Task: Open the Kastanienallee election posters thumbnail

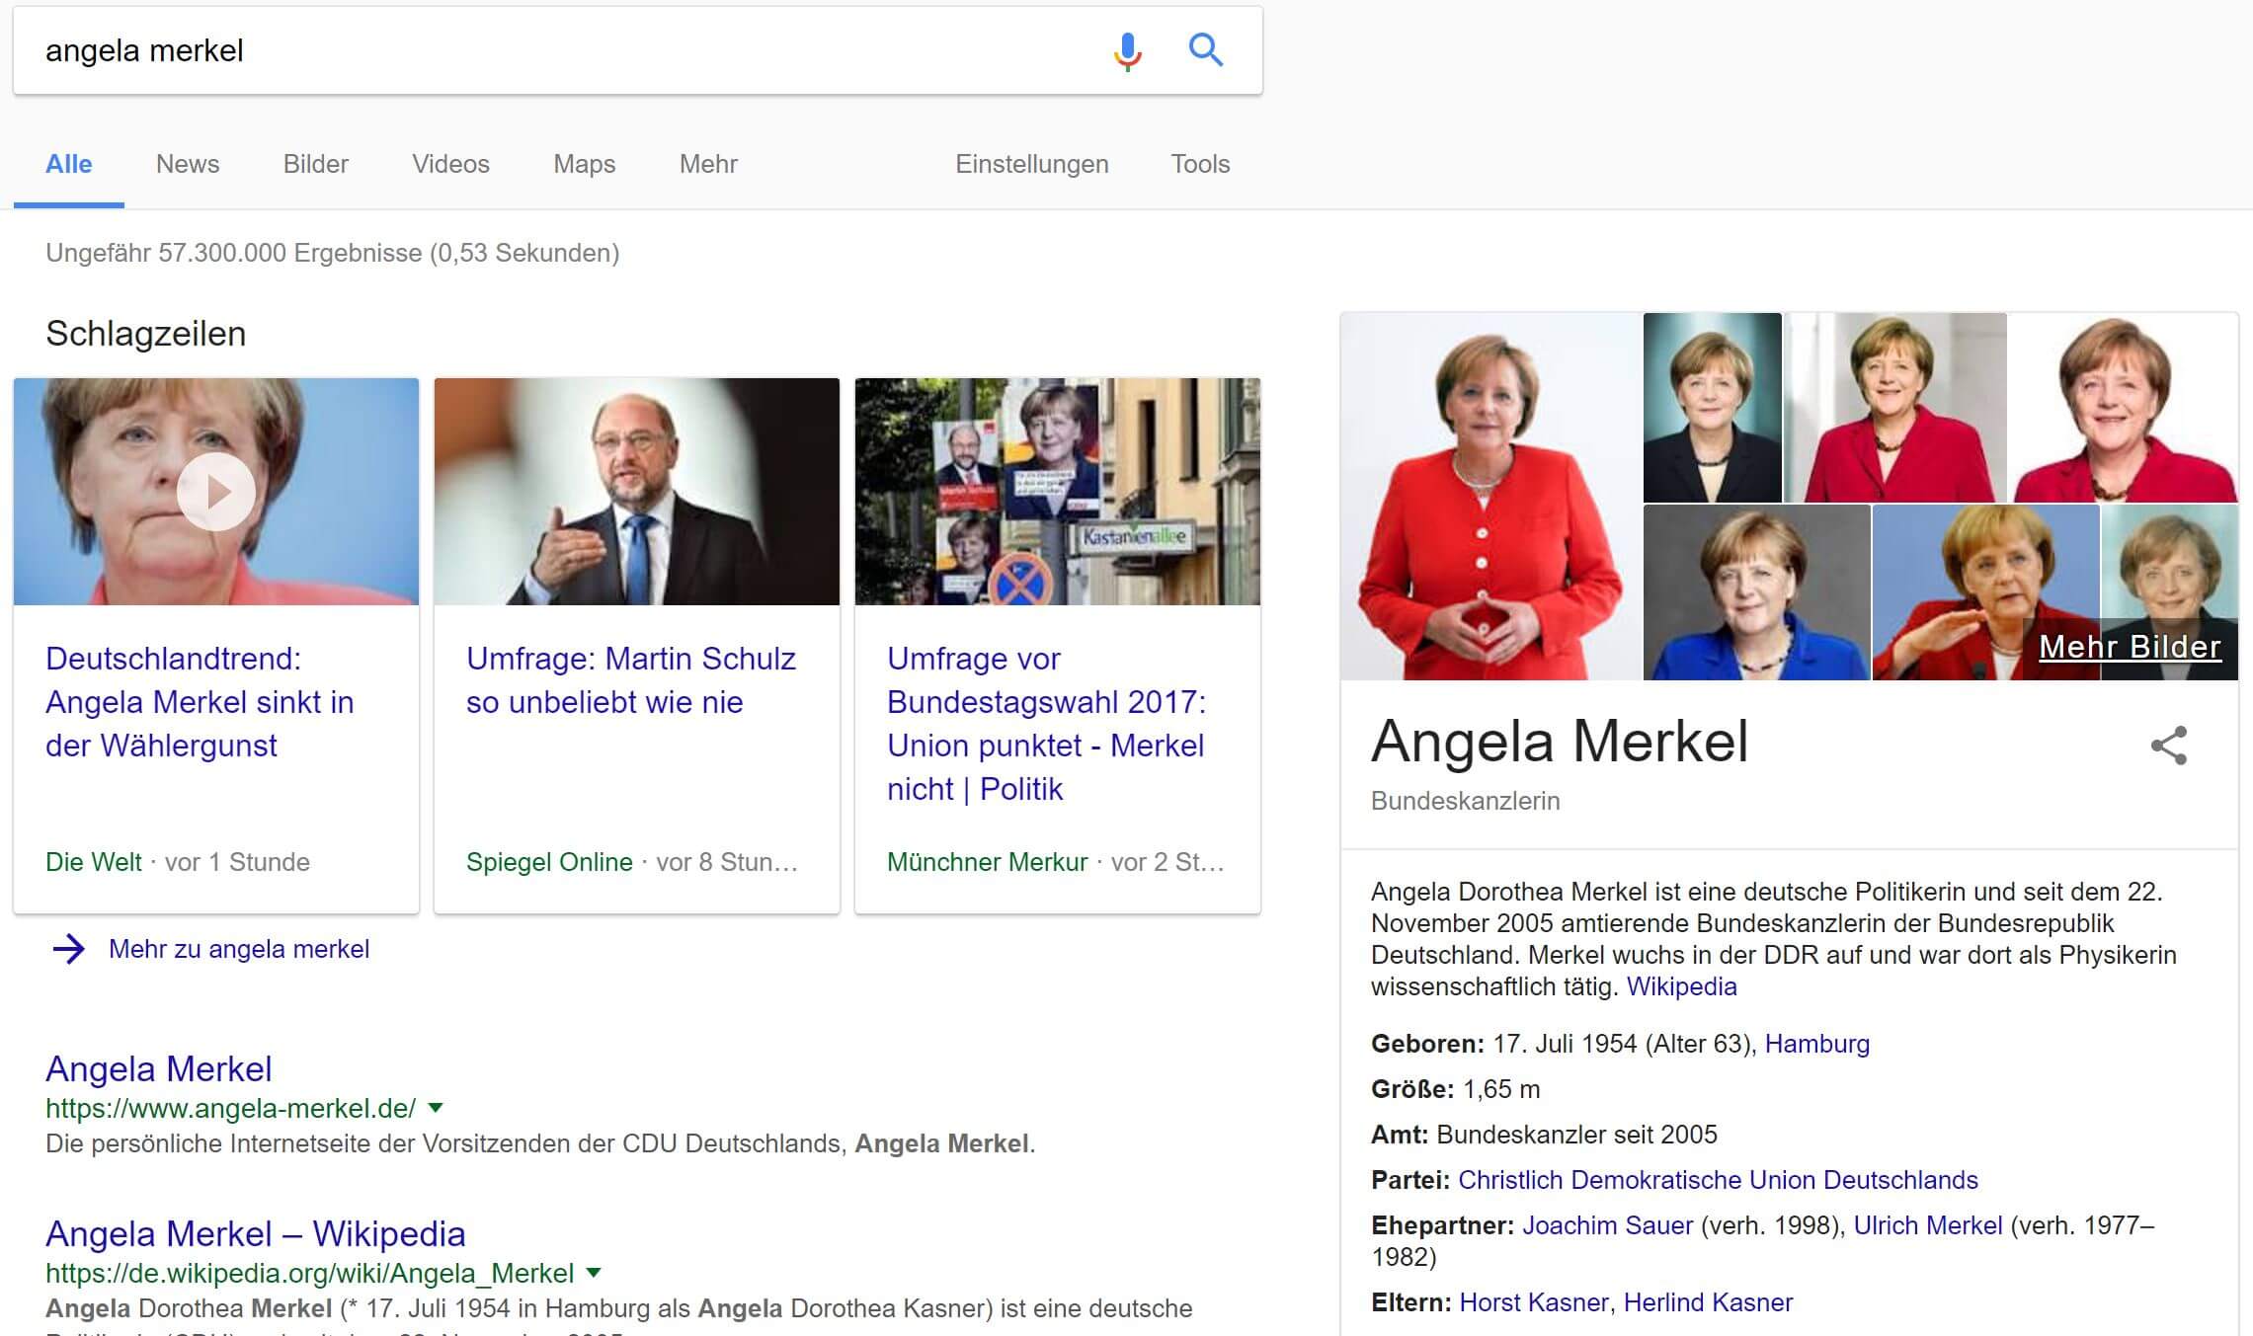Action: [x=1057, y=492]
